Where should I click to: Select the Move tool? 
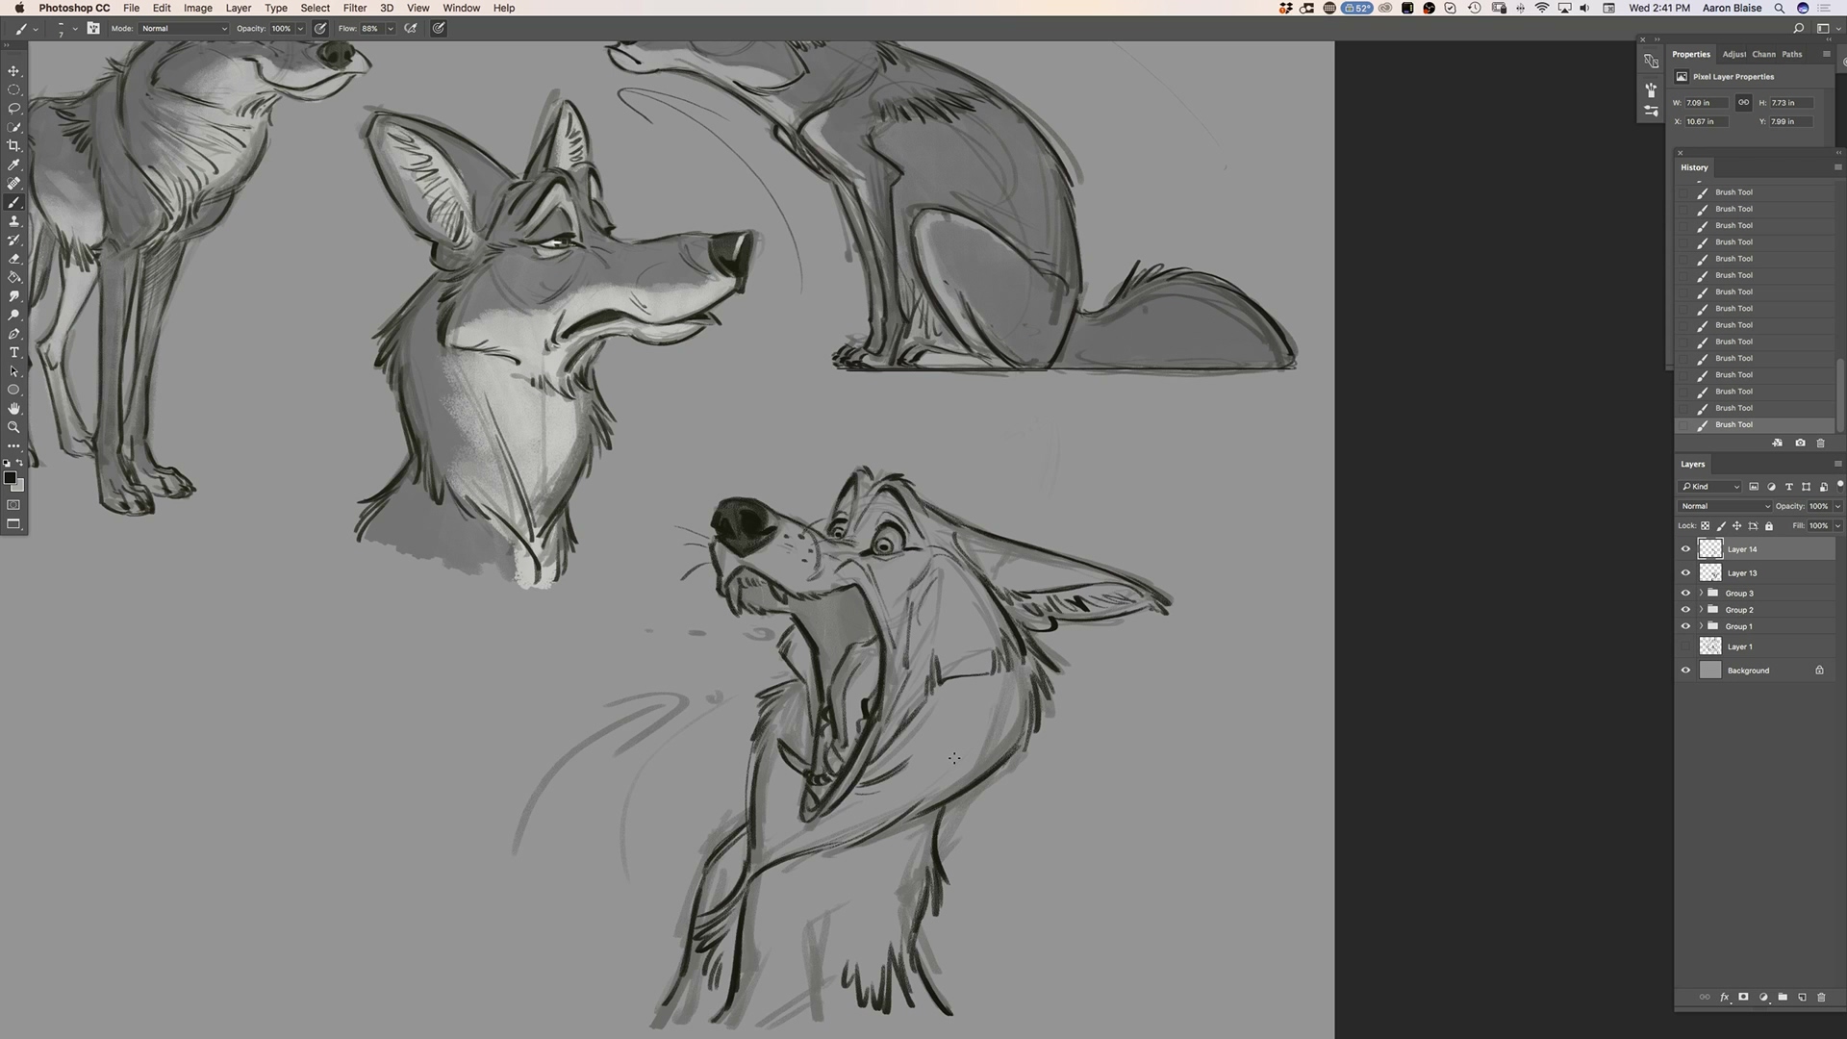13,71
